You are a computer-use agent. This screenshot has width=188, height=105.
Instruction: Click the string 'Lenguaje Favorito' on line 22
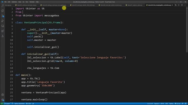click(x=50, y=82)
